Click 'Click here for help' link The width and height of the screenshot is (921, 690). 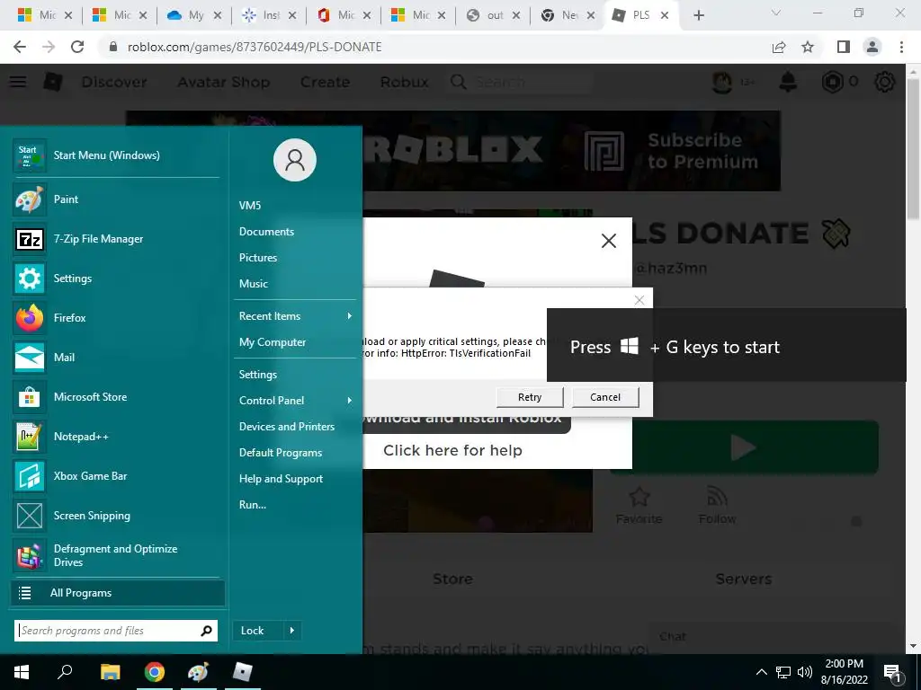[x=452, y=451]
